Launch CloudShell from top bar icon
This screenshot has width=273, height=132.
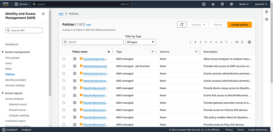tap(204, 4)
